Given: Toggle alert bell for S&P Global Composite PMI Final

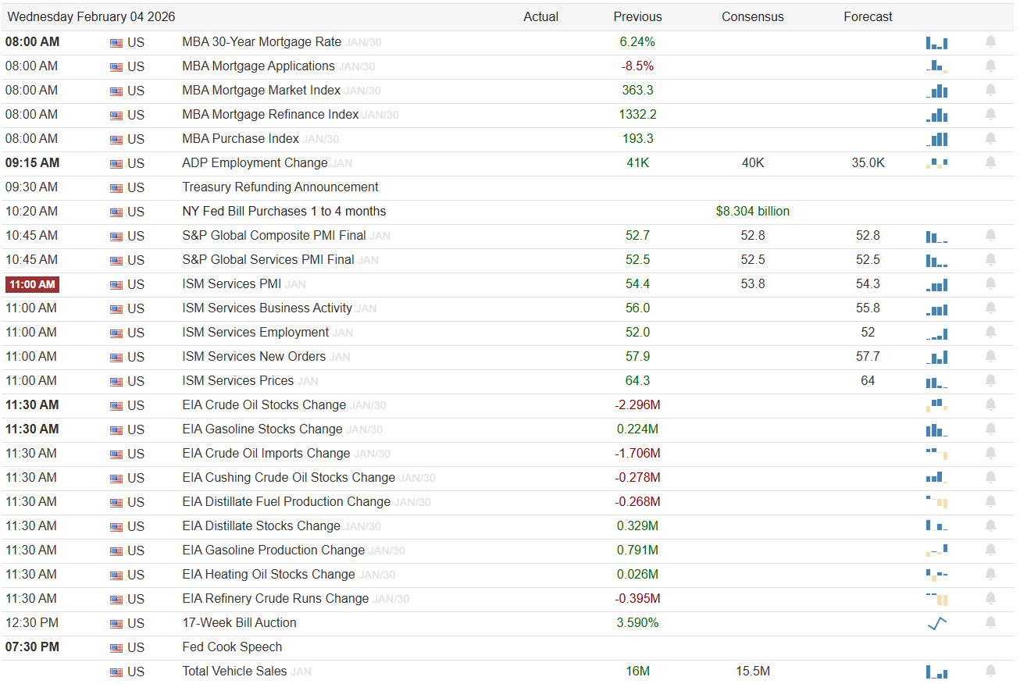Looking at the screenshot, I should [x=990, y=235].
